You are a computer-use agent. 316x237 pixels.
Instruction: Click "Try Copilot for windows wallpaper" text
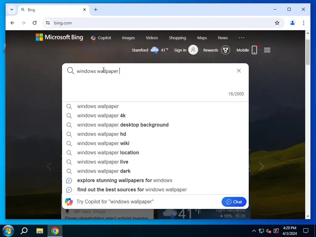115,202
